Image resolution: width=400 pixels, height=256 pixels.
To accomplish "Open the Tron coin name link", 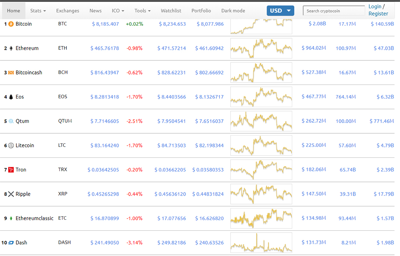I will coord(21,170).
